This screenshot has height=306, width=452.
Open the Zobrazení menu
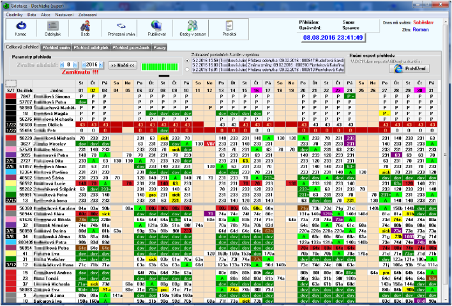click(x=87, y=15)
